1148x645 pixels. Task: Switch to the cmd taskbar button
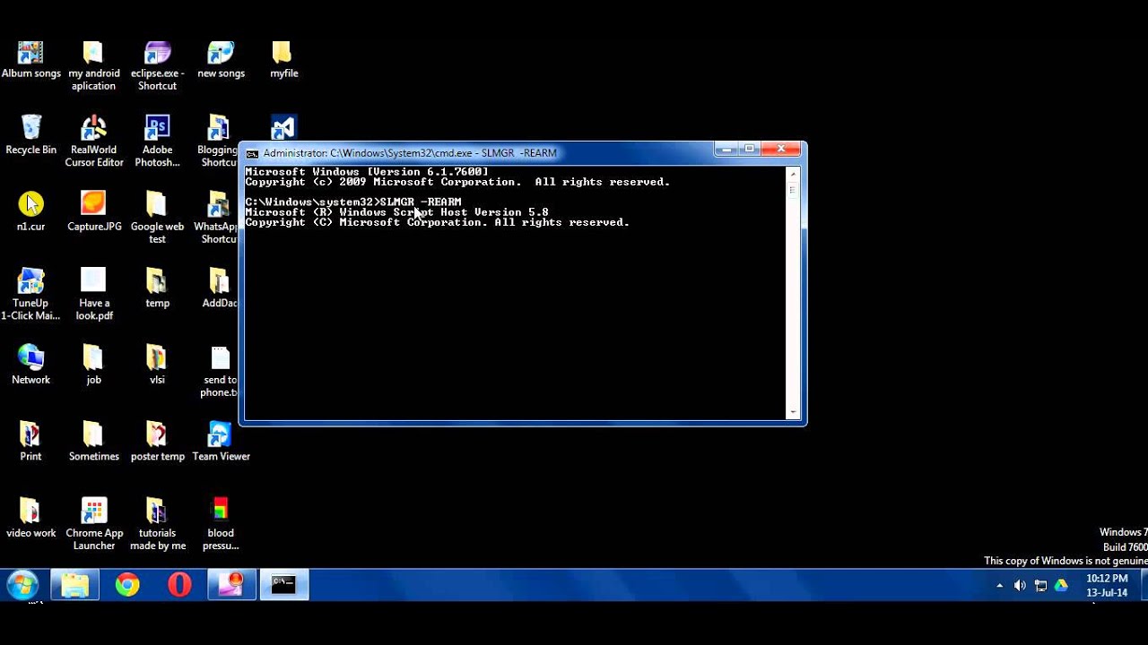point(283,585)
